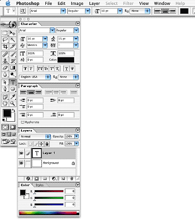Viewport: 195px width, 220px height.
Task: Select the Eyedropper tool
Action: (13, 97)
